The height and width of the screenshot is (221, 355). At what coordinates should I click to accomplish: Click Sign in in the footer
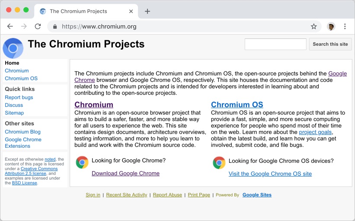tap(93, 195)
